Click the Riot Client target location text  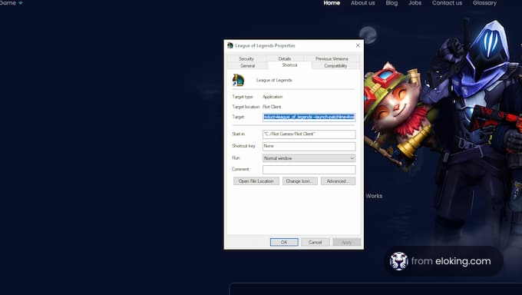(x=272, y=107)
